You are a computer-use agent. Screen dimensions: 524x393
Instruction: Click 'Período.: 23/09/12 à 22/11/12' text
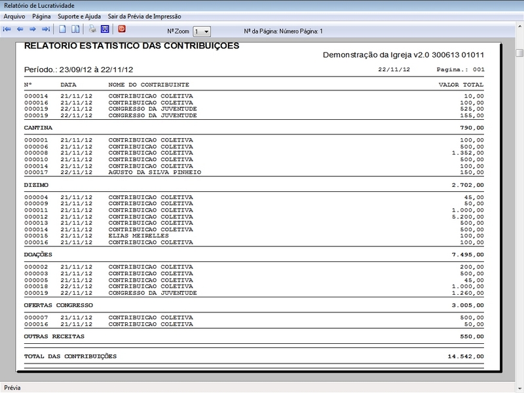[79, 69]
